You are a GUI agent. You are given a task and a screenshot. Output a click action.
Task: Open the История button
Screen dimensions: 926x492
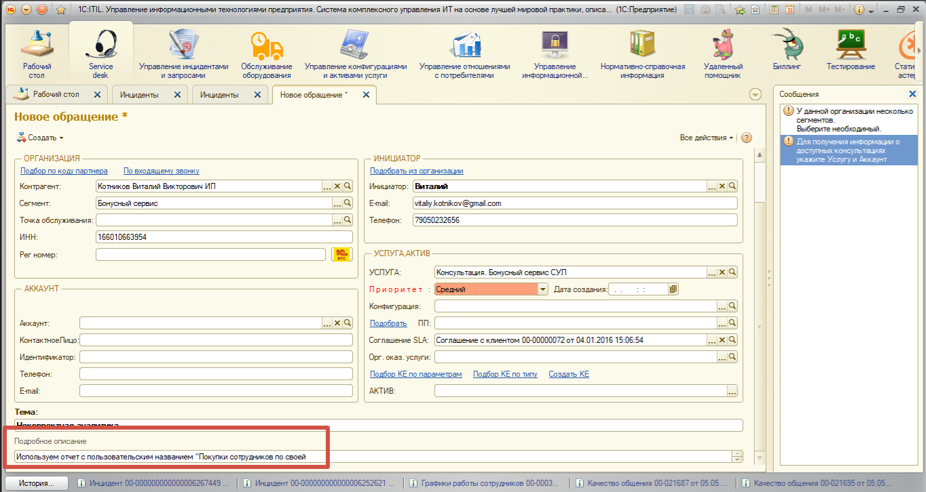point(36,483)
